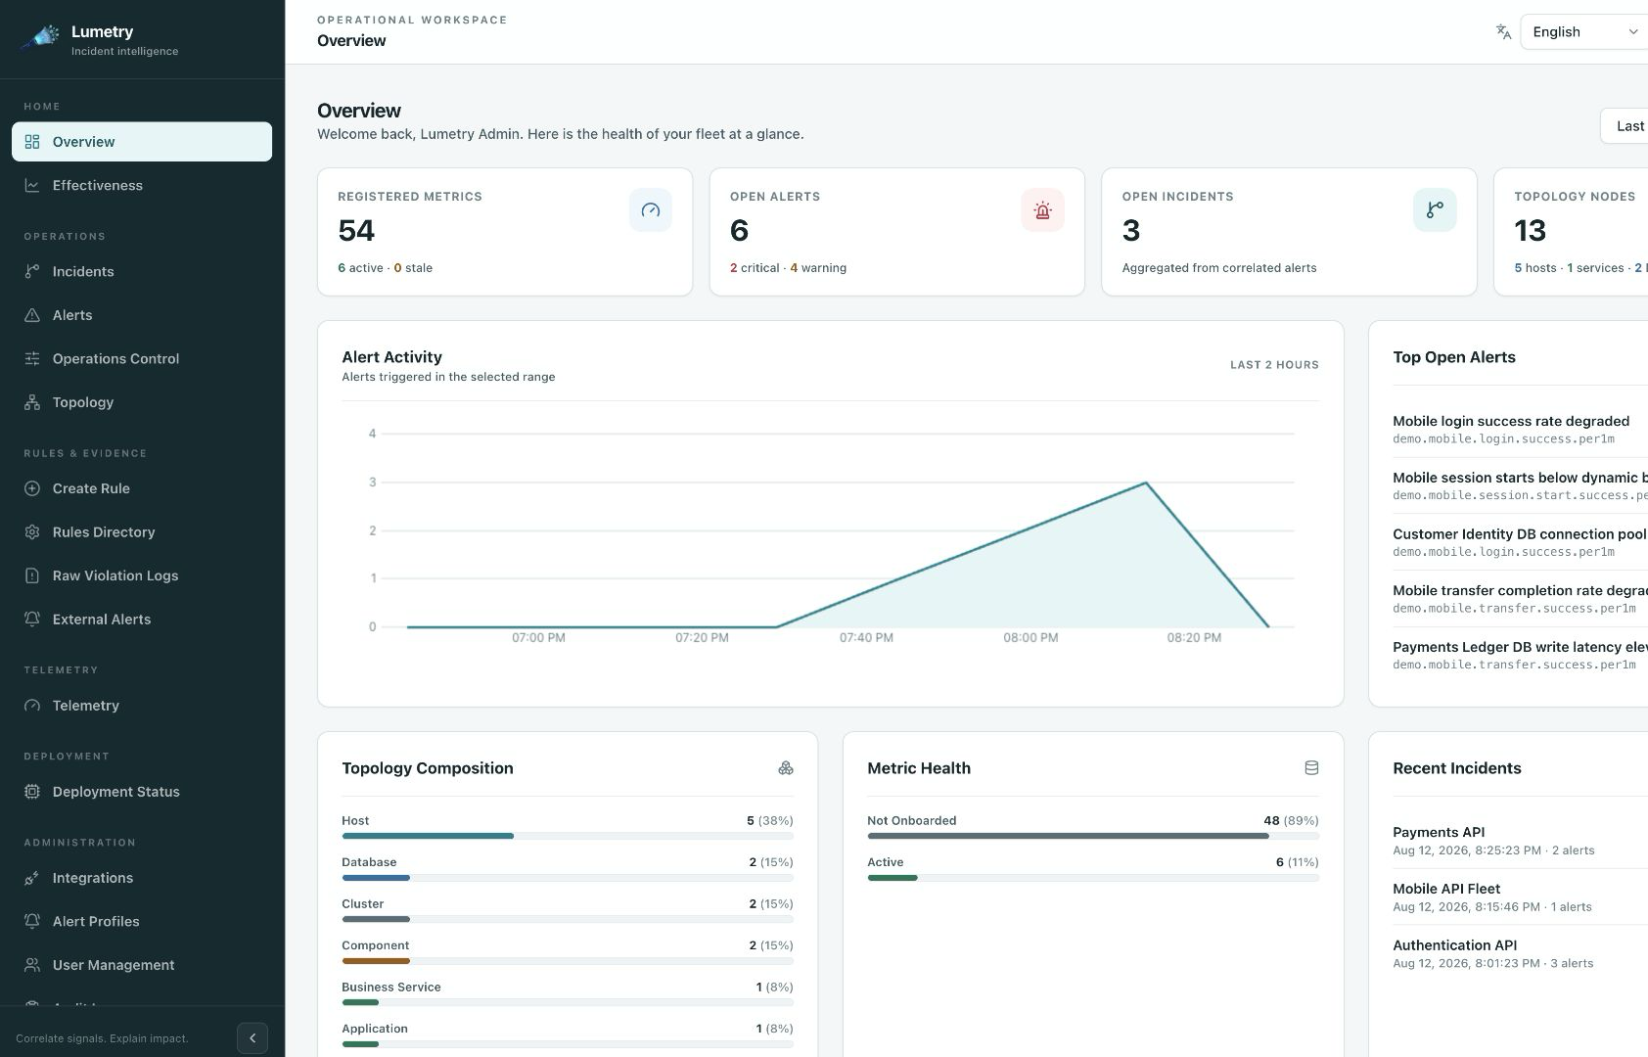Click the Operations Control sliders icon
Screen dimensions: 1648x1057
(32, 358)
